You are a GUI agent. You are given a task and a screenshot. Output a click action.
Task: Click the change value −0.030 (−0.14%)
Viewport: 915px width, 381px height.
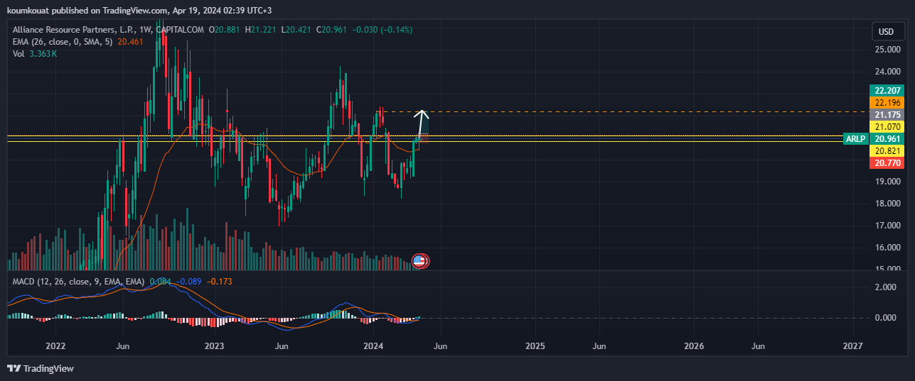click(x=382, y=30)
